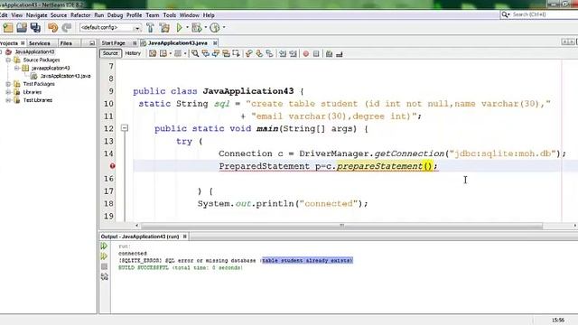Image resolution: width=578 pixels, height=325 pixels.
Task: Open the Tools menu
Action: 170,15
